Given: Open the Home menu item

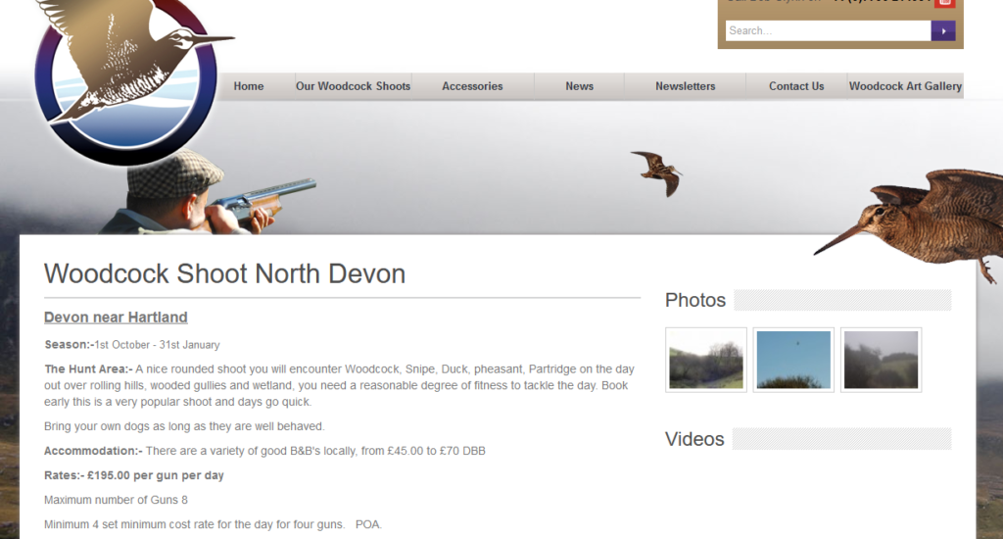Looking at the screenshot, I should click(249, 86).
